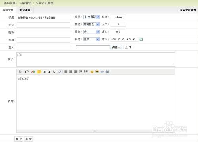Click the 浏览 browse button

116,47
